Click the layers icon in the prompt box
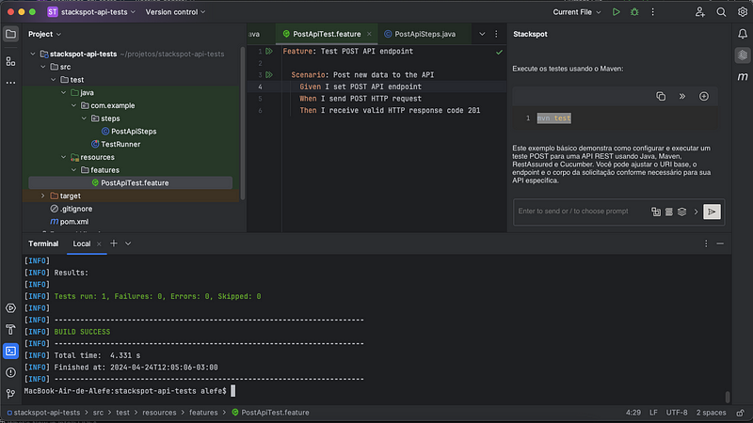Screen dimensions: 753x423 (x=681, y=211)
